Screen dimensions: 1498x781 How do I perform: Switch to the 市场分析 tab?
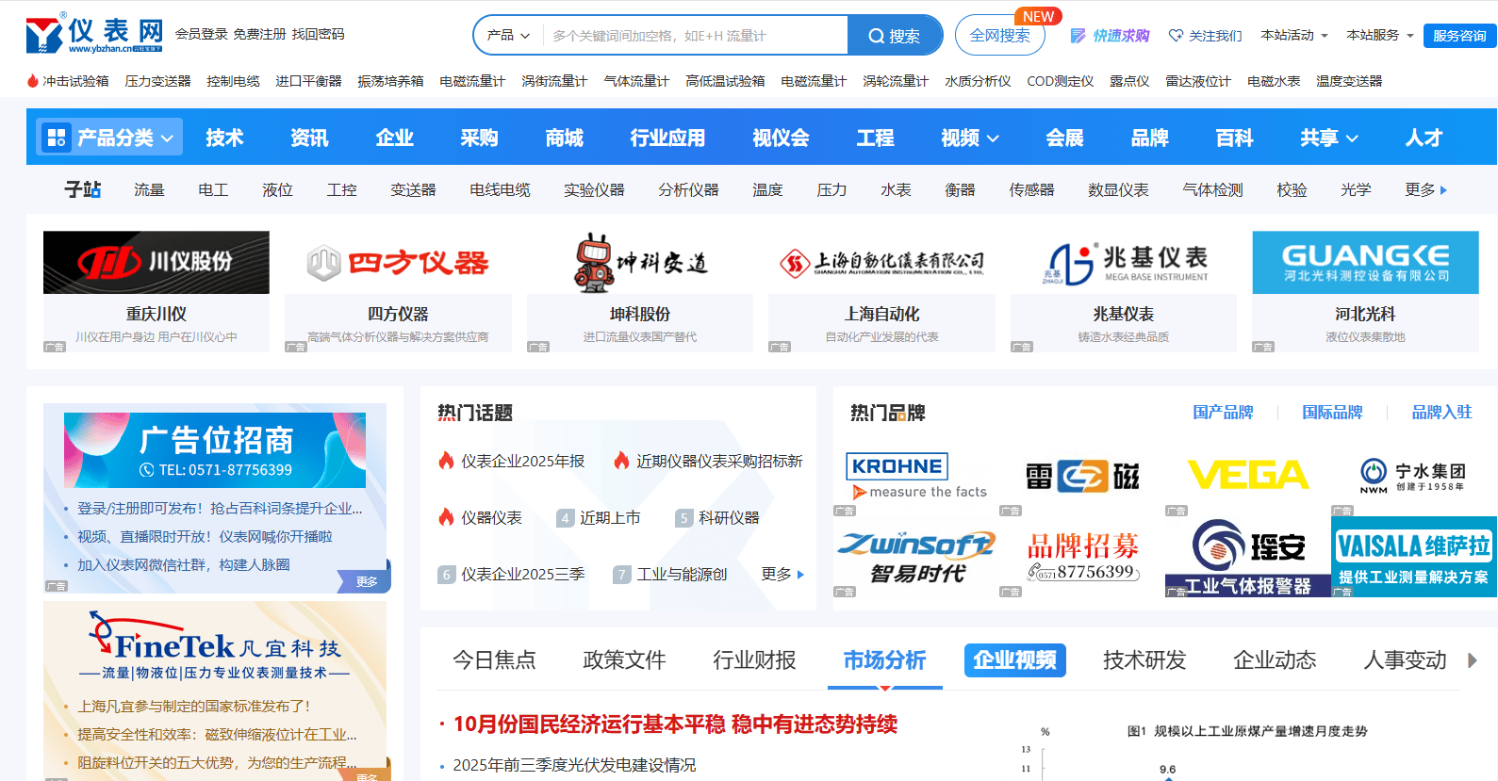(x=884, y=660)
